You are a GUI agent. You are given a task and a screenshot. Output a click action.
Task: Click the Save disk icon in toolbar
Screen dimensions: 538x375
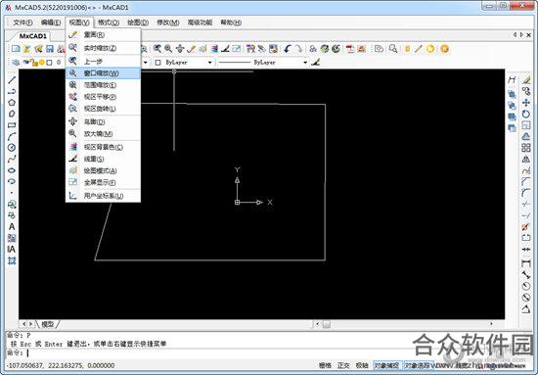(50, 49)
